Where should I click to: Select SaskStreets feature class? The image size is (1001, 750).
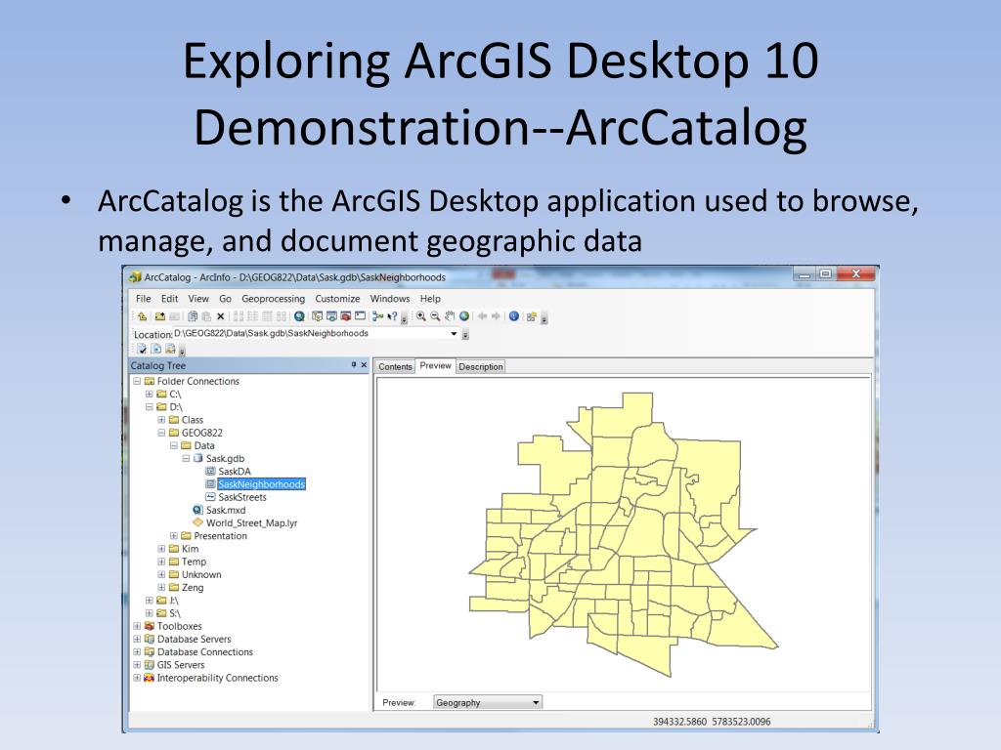pos(242,497)
